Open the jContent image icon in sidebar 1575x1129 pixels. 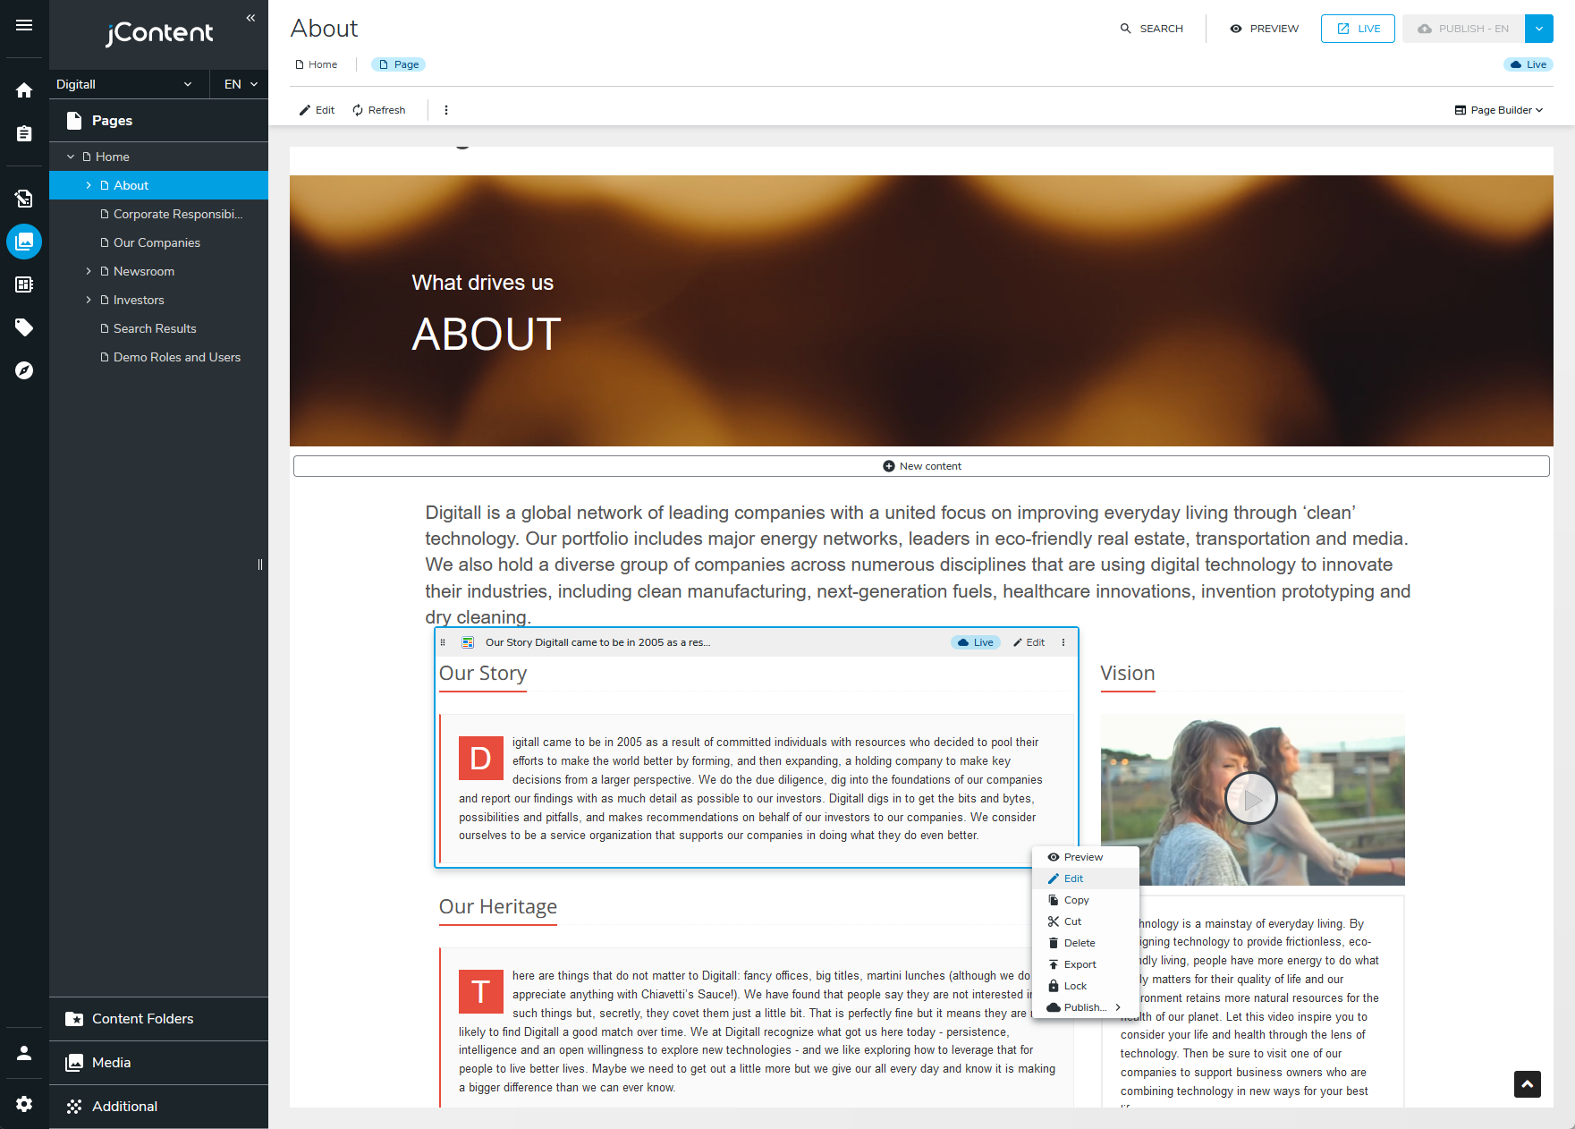coord(24,242)
